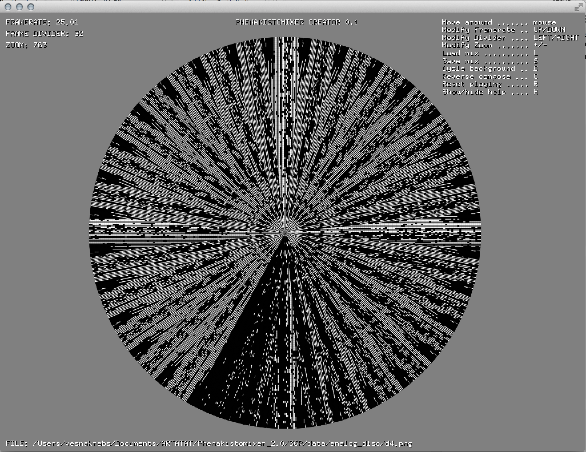Image resolution: width=586 pixels, height=452 pixels.
Task: Click the green zoom window button
Action: 31,7
